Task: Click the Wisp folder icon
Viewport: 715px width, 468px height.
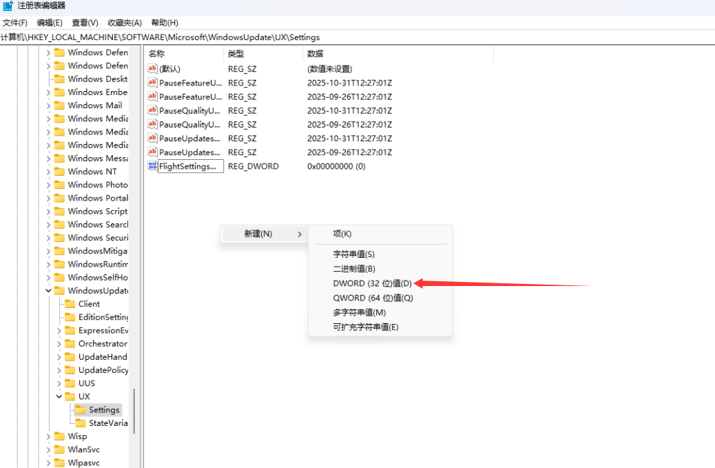Action: pos(59,436)
